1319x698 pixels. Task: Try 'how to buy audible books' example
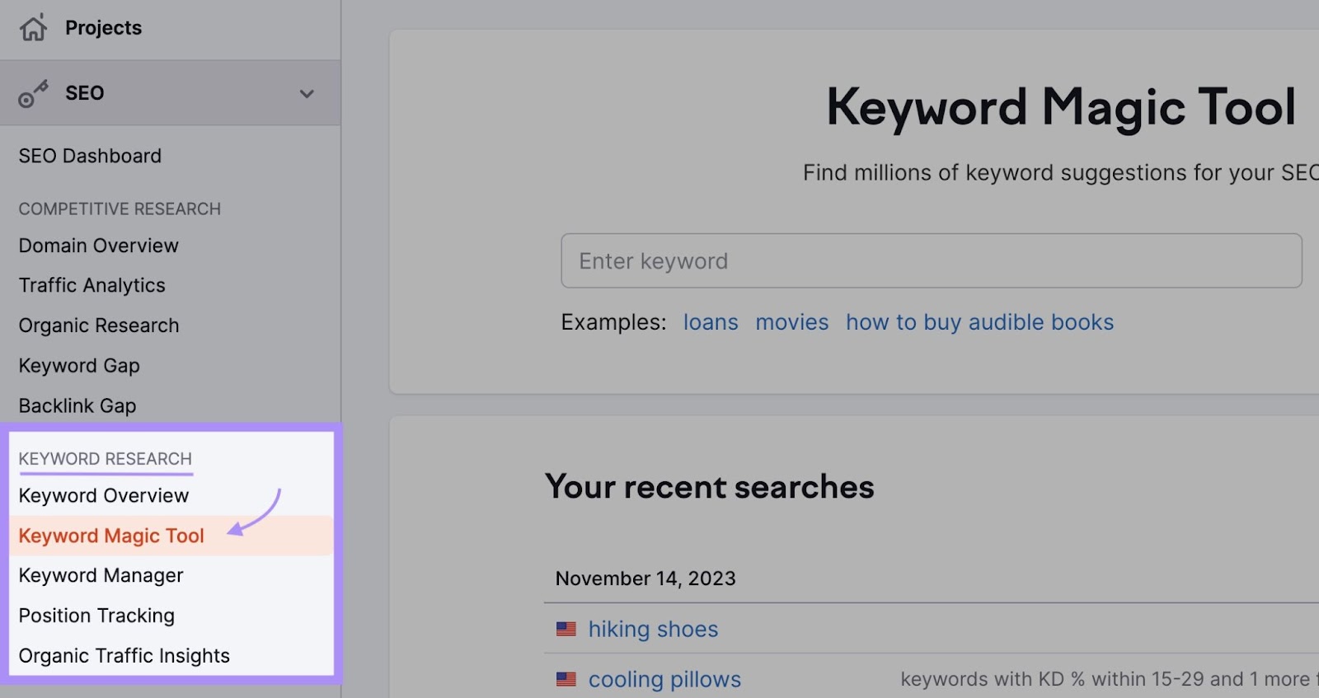pyautogui.click(x=979, y=322)
